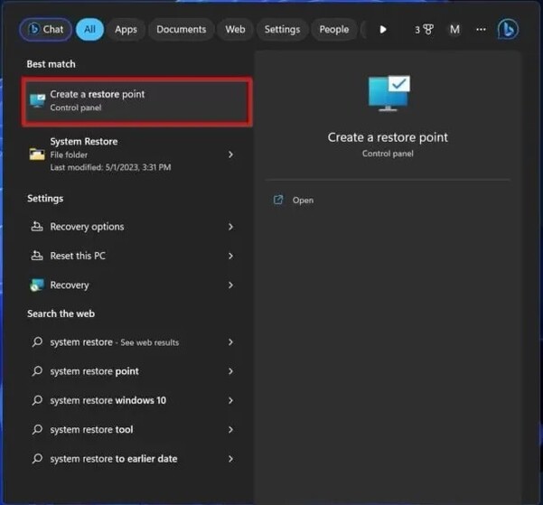
Task: Expand chevron for system restore point
Action: click(230, 371)
